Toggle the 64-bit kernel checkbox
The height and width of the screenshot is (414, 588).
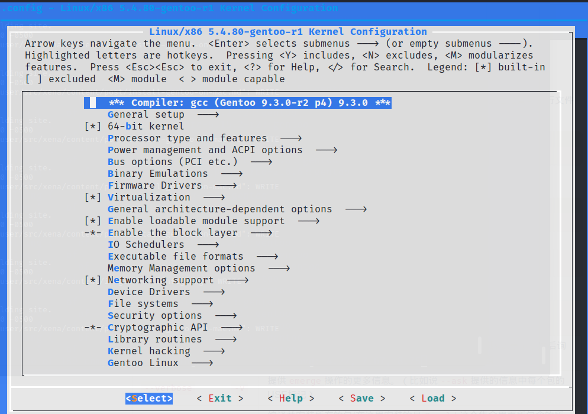93,127
